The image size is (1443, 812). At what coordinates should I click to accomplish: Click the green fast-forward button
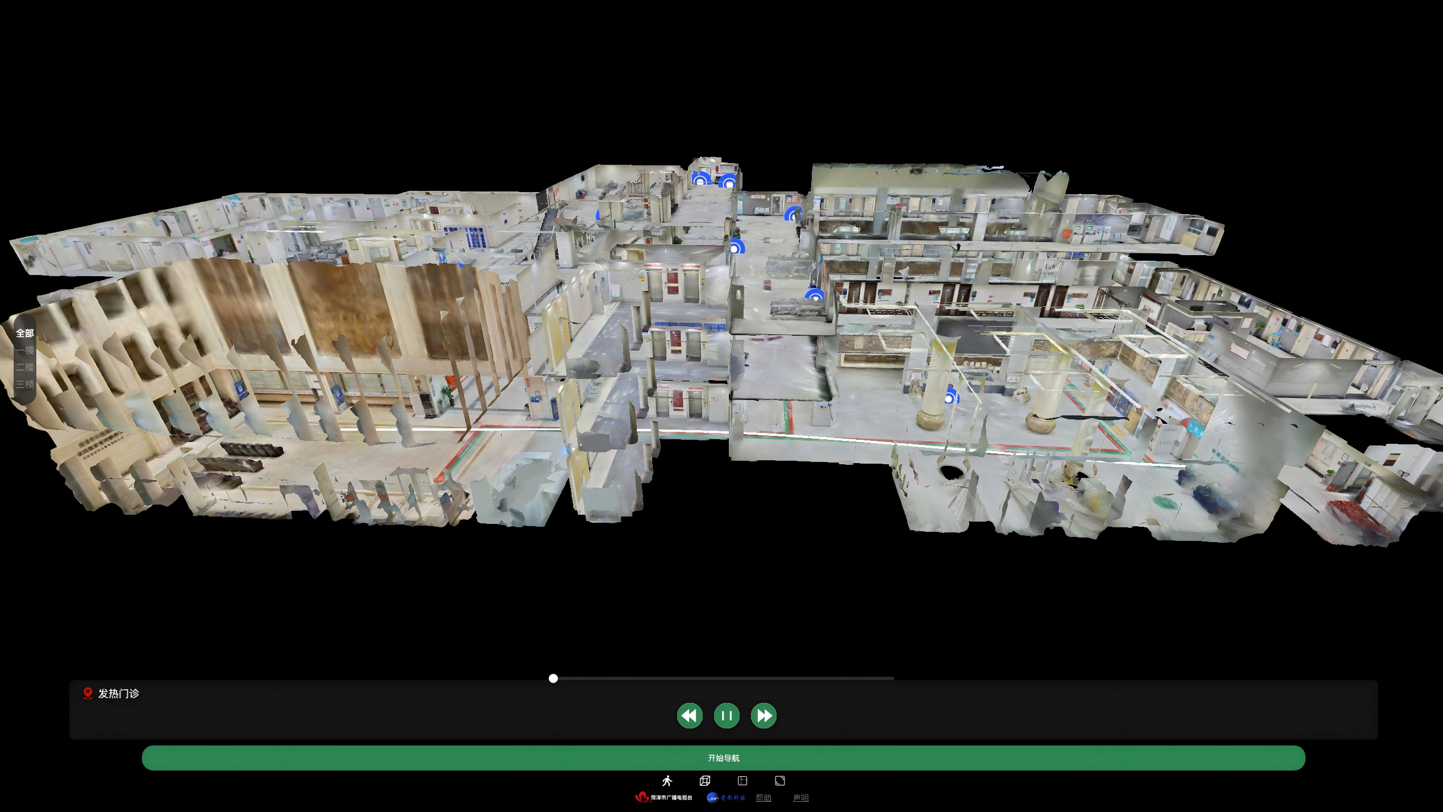coord(764,715)
